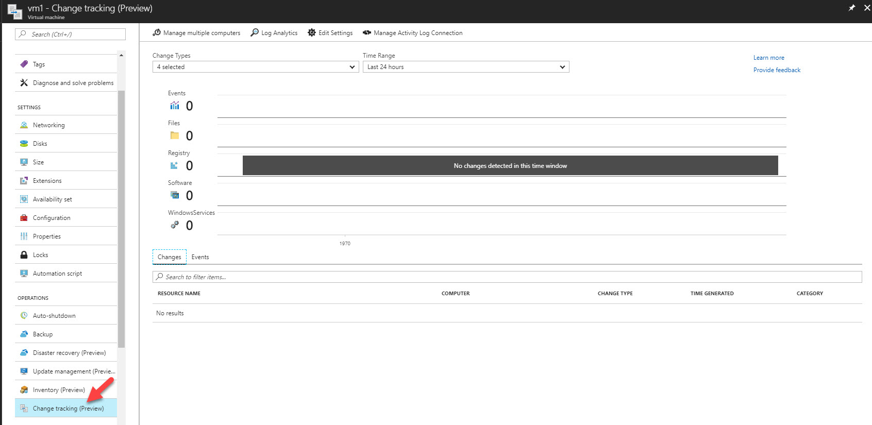
Task: Click the Networking sidebar icon
Action: point(24,125)
